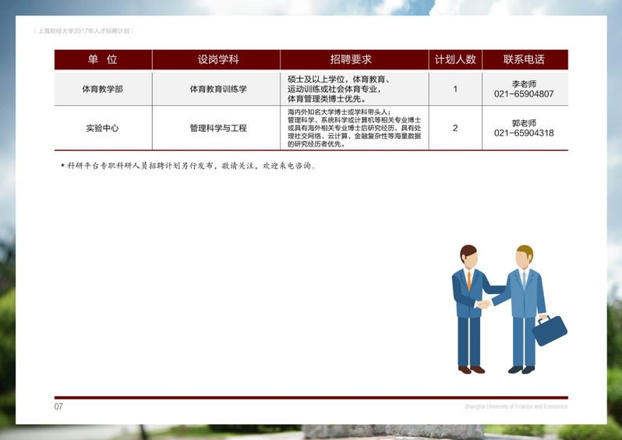Click the 计划人数 column header
This screenshot has height=440, width=622.
[x=455, y=60]
